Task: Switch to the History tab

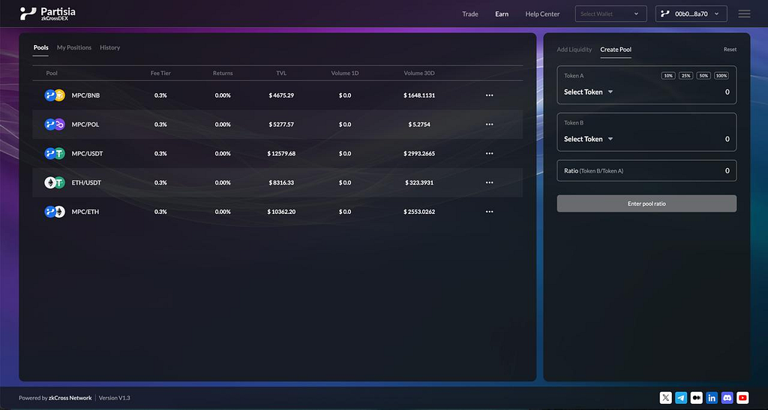Action: 109,47
